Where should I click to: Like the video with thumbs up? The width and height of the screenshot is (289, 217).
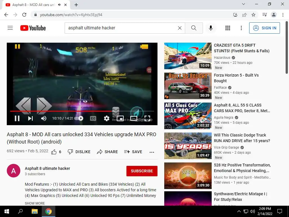[x=54, y=152]
